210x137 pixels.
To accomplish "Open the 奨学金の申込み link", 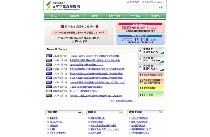I will click(x=97, y=118).
